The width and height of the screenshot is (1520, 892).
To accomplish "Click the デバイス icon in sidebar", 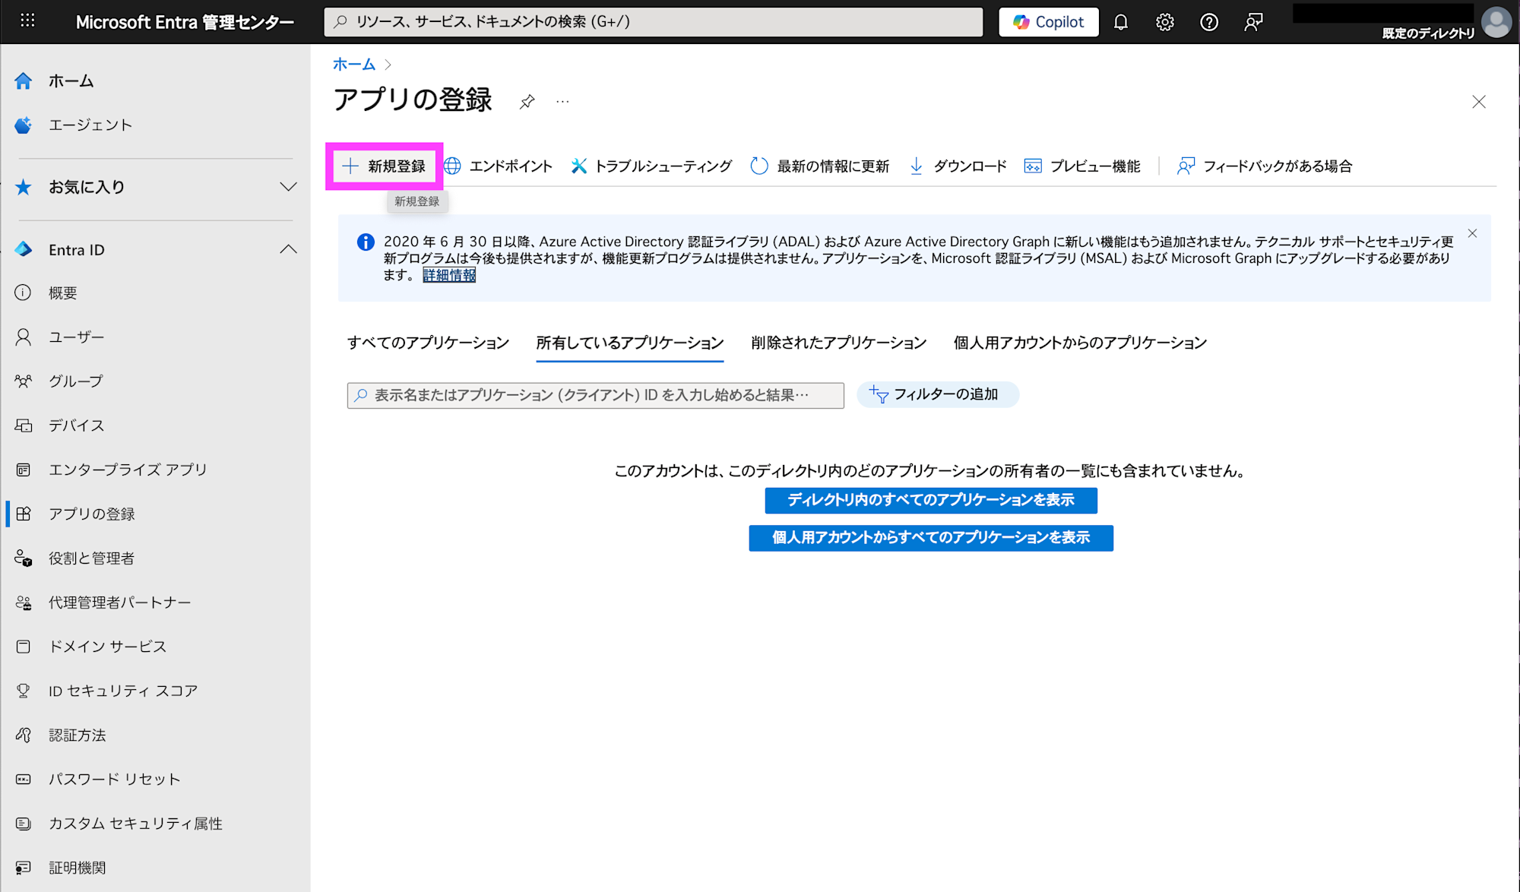I will coord(24,425).
